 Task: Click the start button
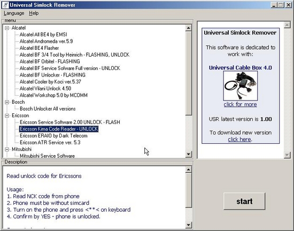pos(244,201)
